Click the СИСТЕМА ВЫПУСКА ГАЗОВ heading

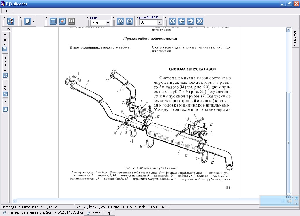[x=192, y=69]
